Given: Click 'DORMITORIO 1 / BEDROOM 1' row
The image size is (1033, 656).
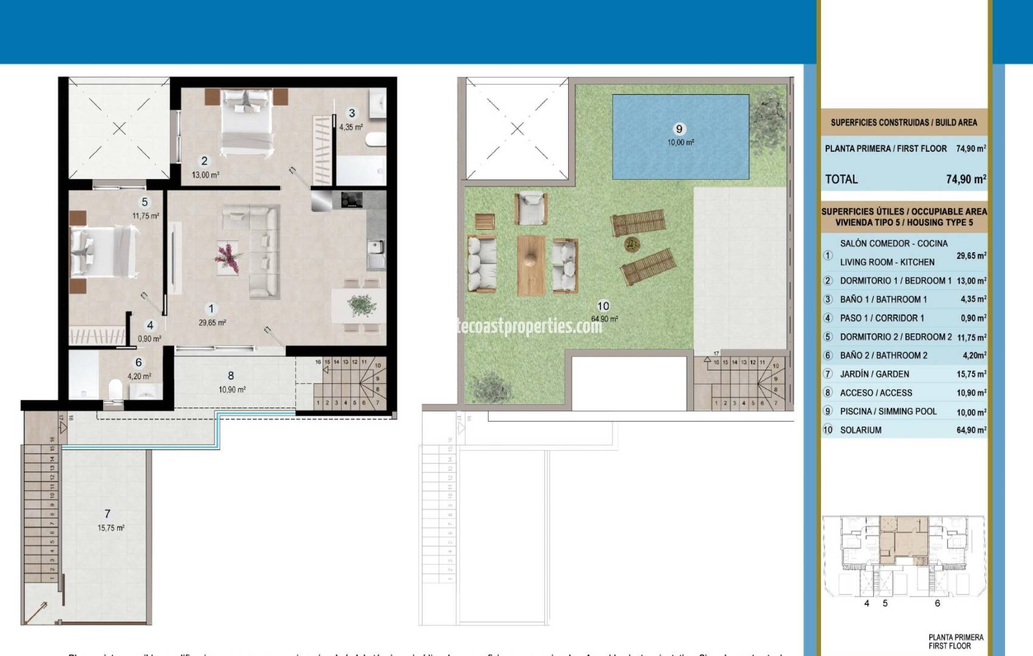Looking at the screenshot, I should (904, 281).
